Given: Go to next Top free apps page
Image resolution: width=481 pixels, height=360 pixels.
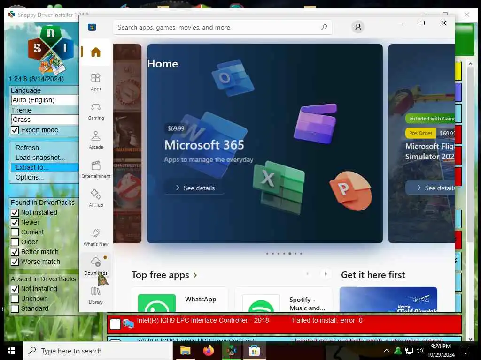Looking at the screenshot, I should coord(326,274).
